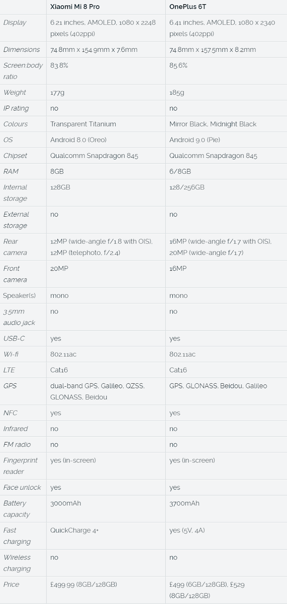Click the Xiaomi Mi 8 Pro column header

click(75, 7)
